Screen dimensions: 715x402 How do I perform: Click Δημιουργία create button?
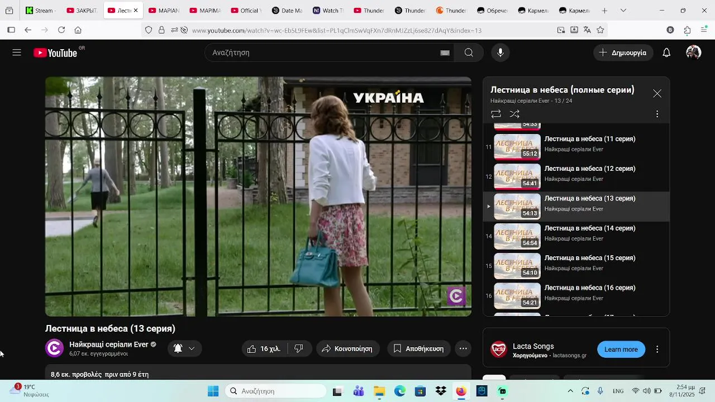point(623,52)
